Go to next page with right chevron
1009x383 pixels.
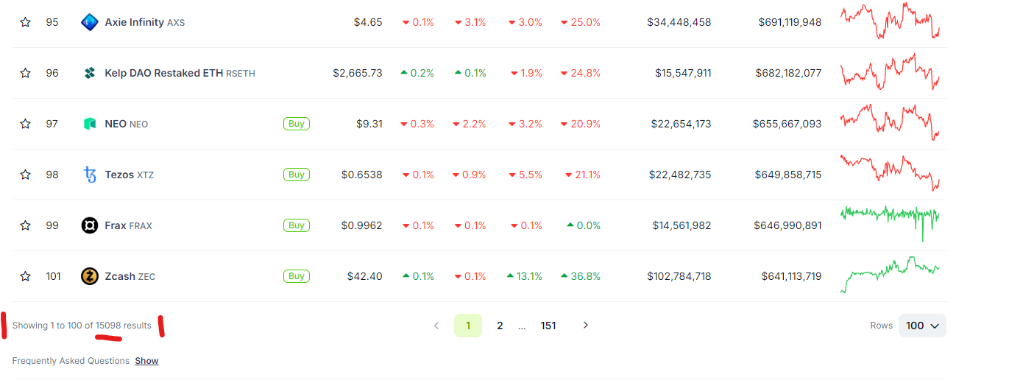click(586, 325)
